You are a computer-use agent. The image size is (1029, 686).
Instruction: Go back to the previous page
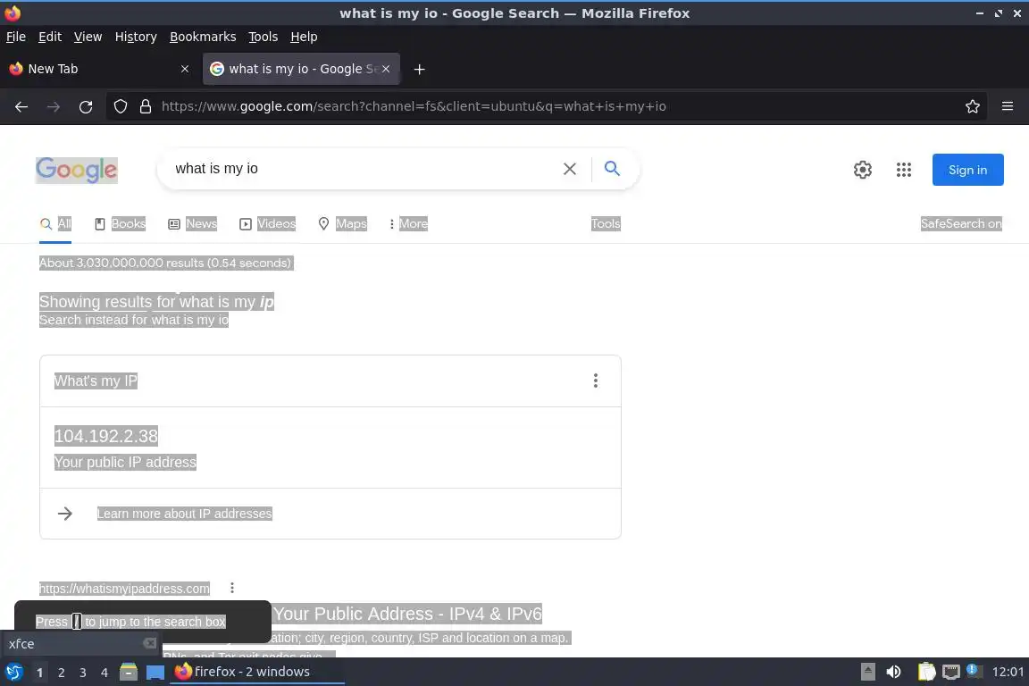(21, 107)
